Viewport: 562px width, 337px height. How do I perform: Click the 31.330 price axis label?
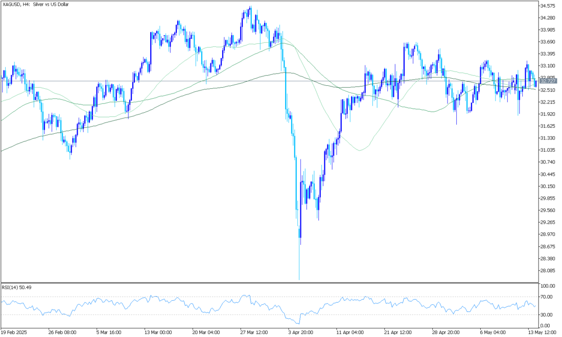(548, 138)
